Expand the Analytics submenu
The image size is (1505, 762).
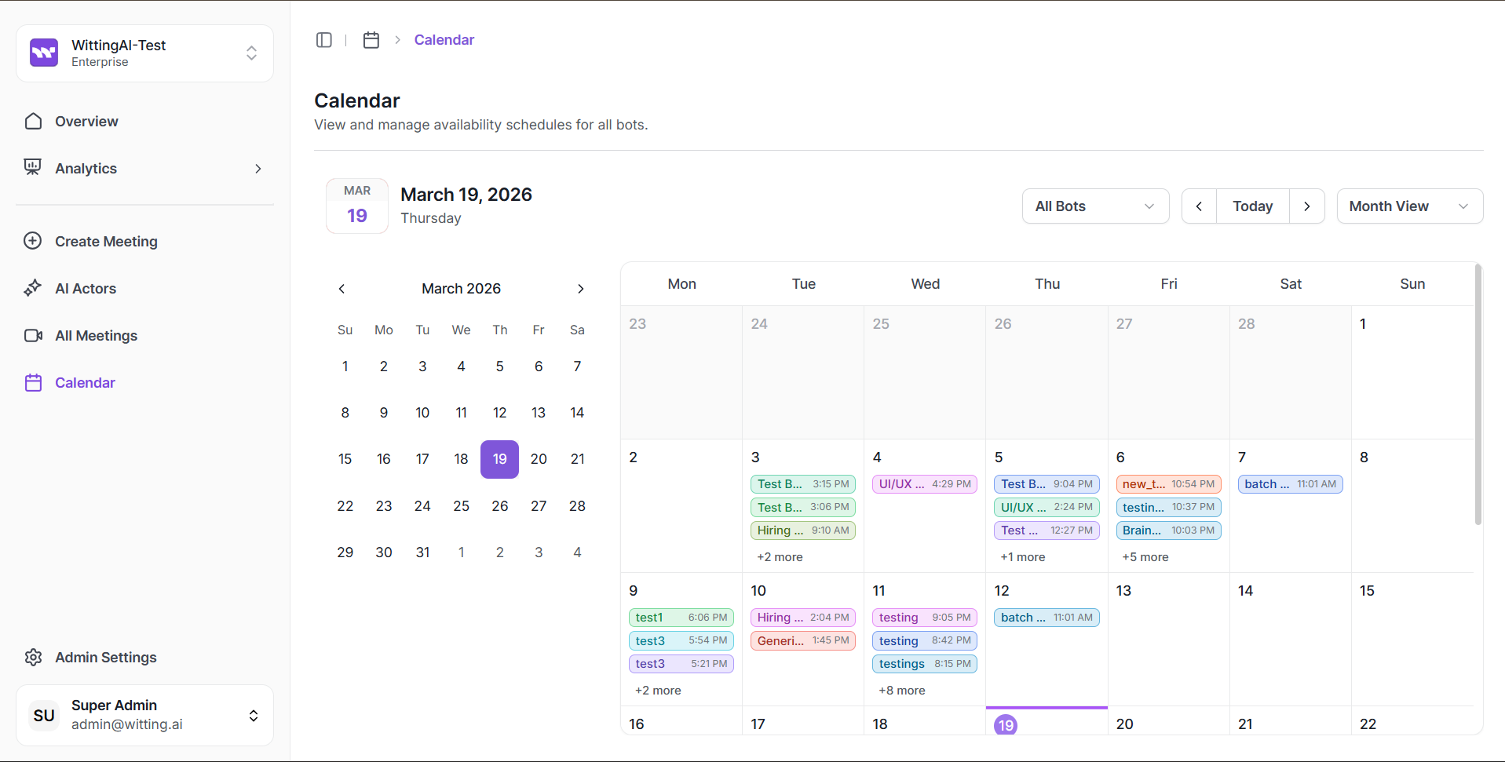click(x=258, y=169)
